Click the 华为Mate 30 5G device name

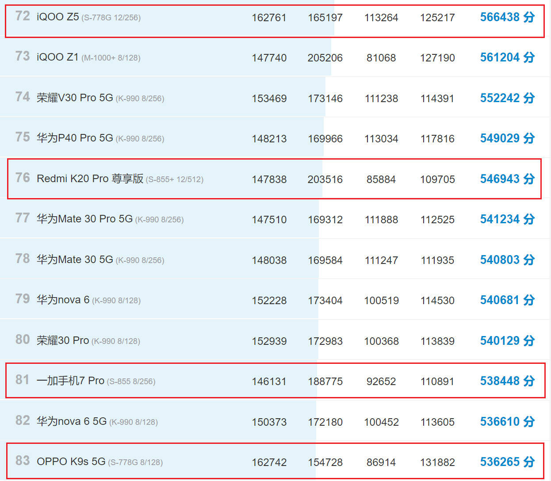[75, 260]
